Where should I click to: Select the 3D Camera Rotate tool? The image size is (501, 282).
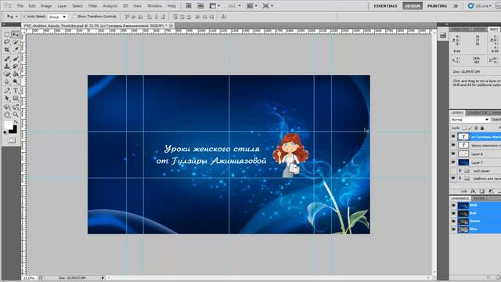coord(16,107)
